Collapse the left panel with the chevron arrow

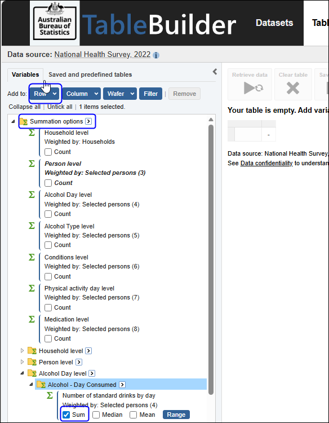click(x=215, y=72)
